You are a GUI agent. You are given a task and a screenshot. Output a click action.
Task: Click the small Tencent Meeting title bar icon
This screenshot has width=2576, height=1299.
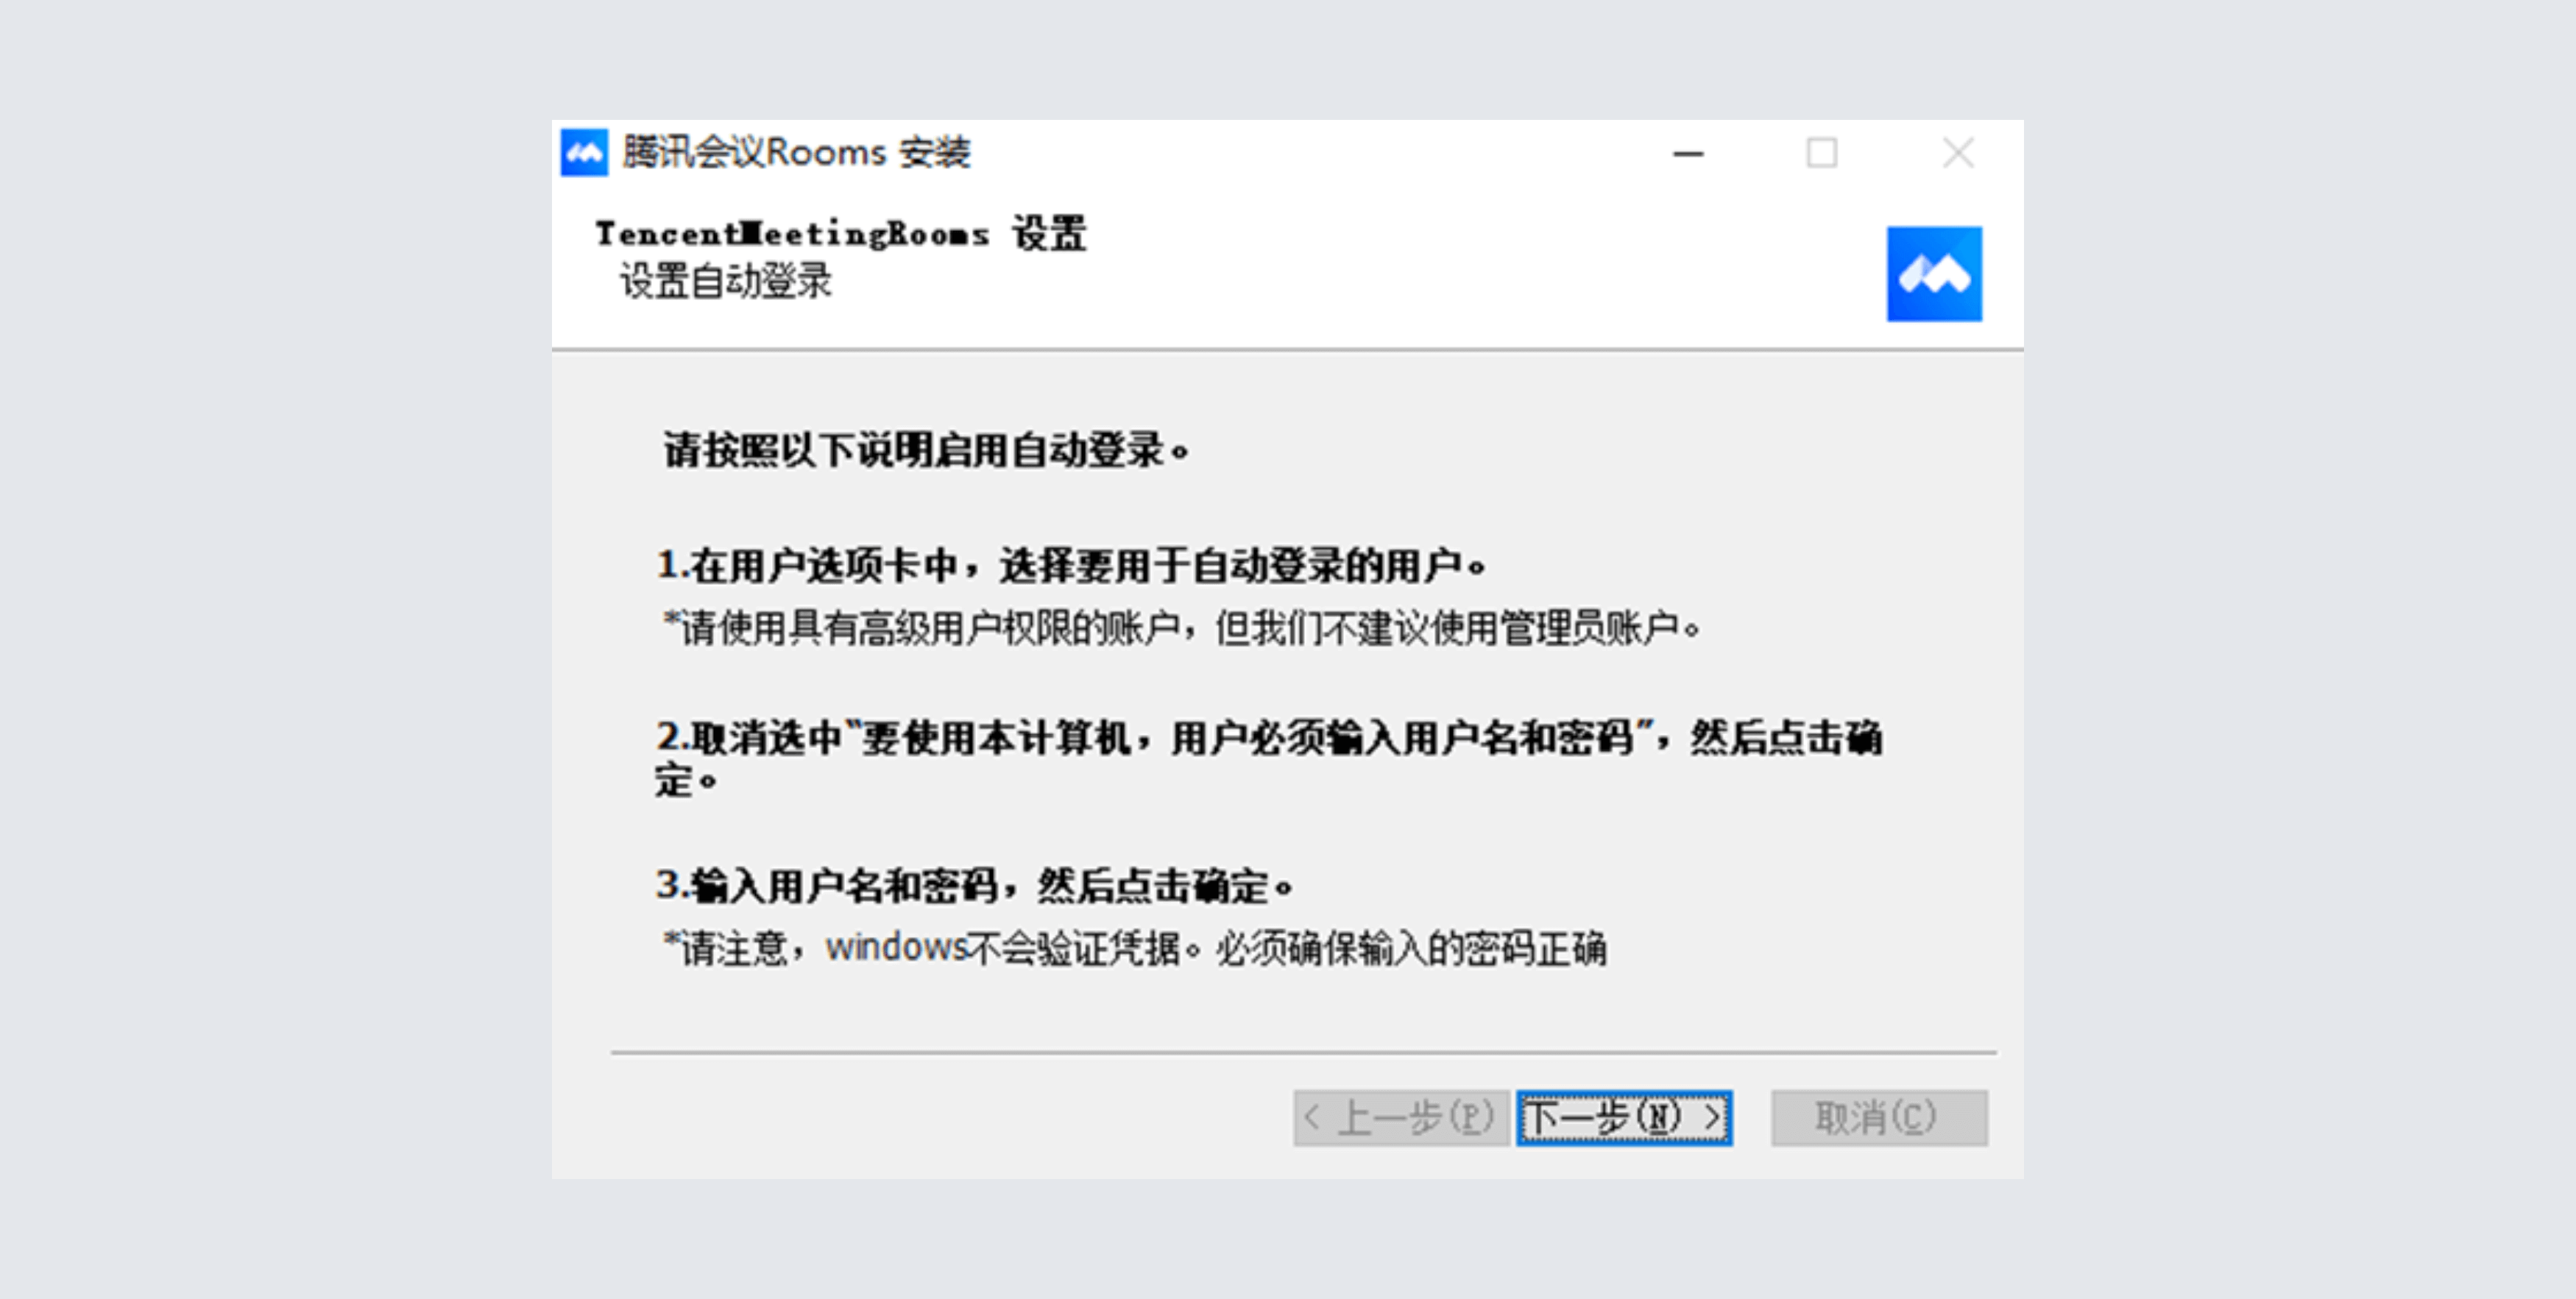pos(584,153)
